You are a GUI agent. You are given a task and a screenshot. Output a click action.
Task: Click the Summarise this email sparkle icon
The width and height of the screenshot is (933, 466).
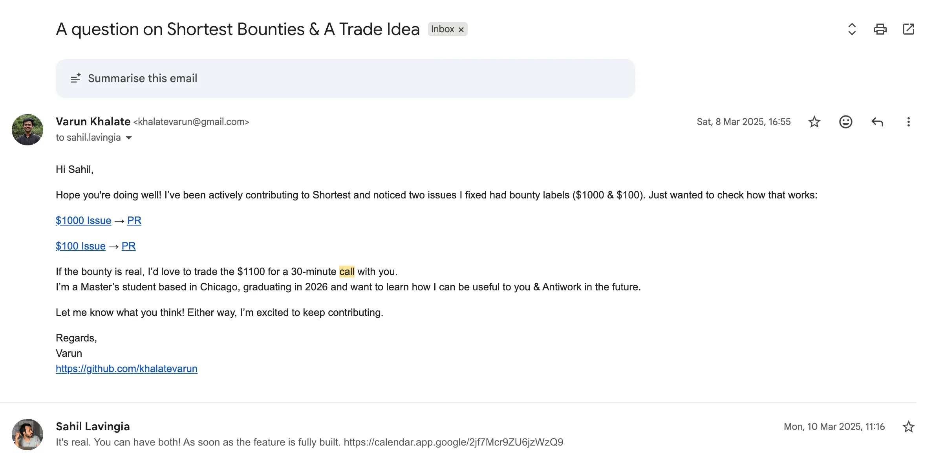point(76,78)
